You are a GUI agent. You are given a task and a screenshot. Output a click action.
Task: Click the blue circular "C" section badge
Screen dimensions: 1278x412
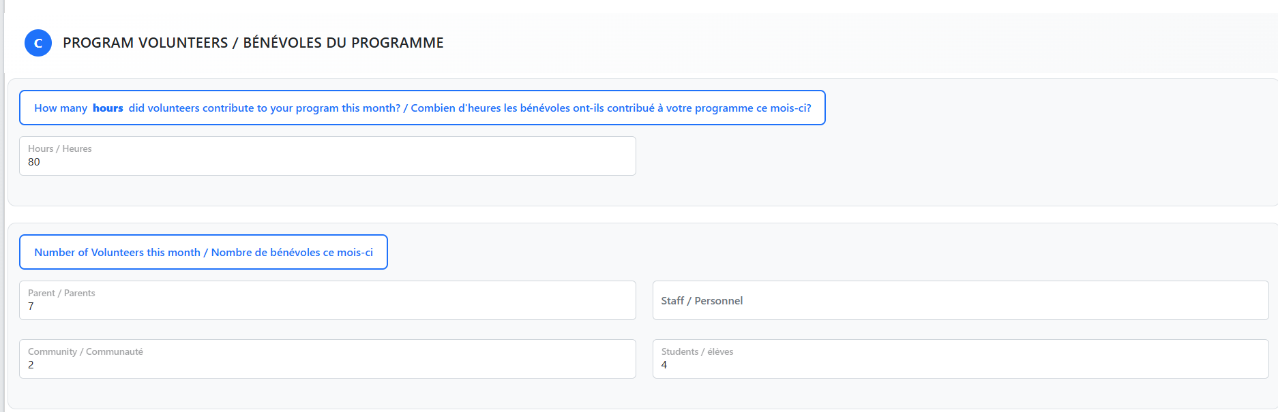tap(38, 43)
